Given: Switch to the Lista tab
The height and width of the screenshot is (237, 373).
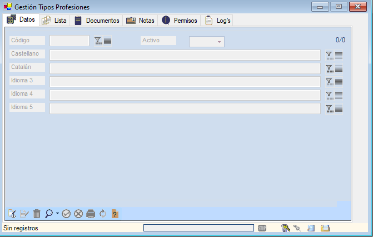Looking at the screenshot, I should pos(54,21).
